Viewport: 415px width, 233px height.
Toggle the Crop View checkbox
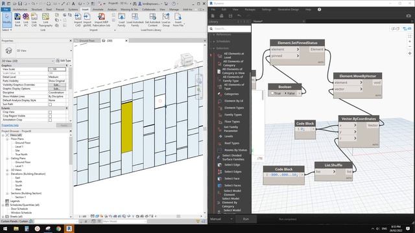[50, 112]
